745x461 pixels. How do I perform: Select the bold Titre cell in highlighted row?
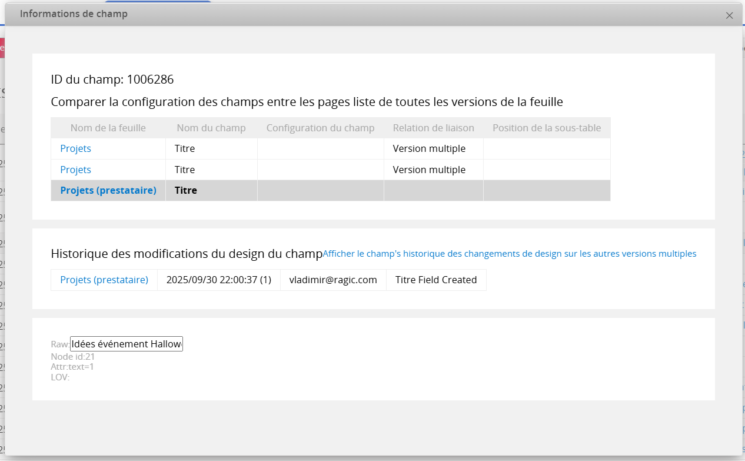click(x=185, y=190)
